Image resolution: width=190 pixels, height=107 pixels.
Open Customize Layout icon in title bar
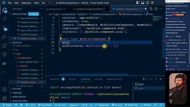click(152, 3)
